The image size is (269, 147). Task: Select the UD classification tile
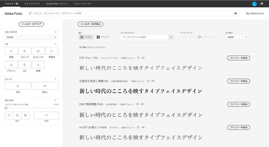tap(25, 65)
